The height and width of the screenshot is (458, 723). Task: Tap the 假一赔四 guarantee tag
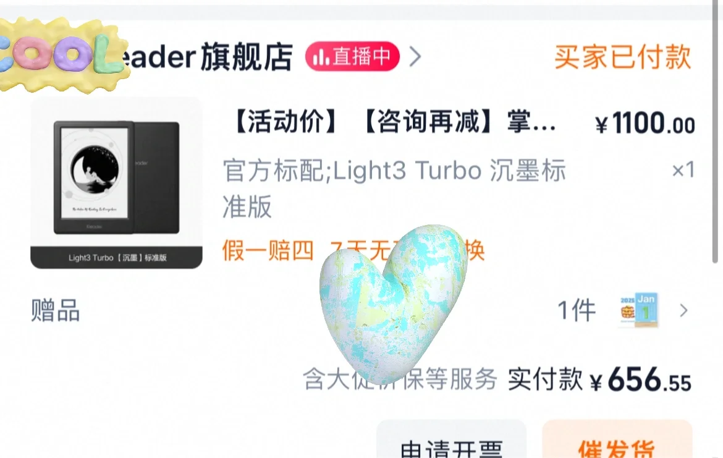268,251
